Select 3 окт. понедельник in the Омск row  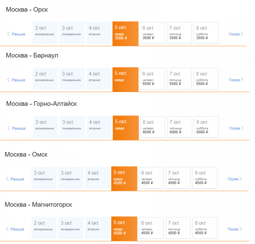pos(71,178)
